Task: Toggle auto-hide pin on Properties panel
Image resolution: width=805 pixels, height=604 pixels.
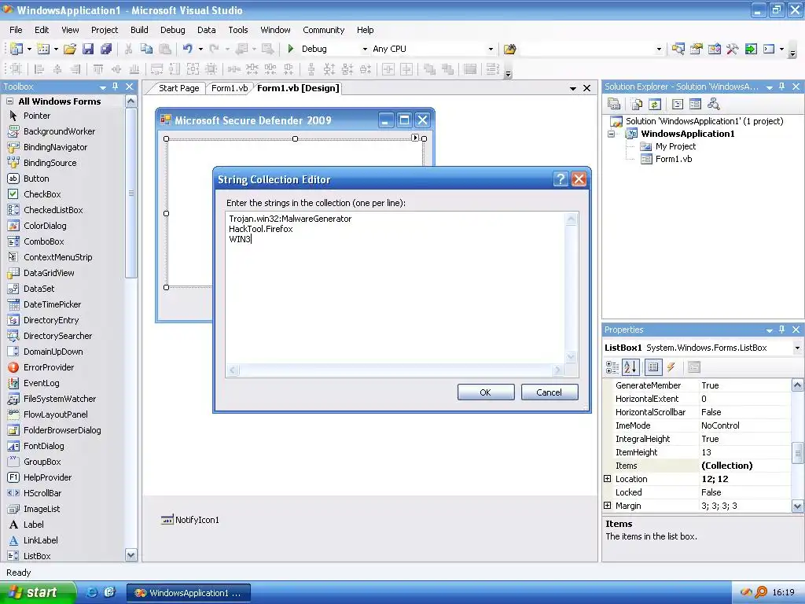Action: (x=782, y=330)
